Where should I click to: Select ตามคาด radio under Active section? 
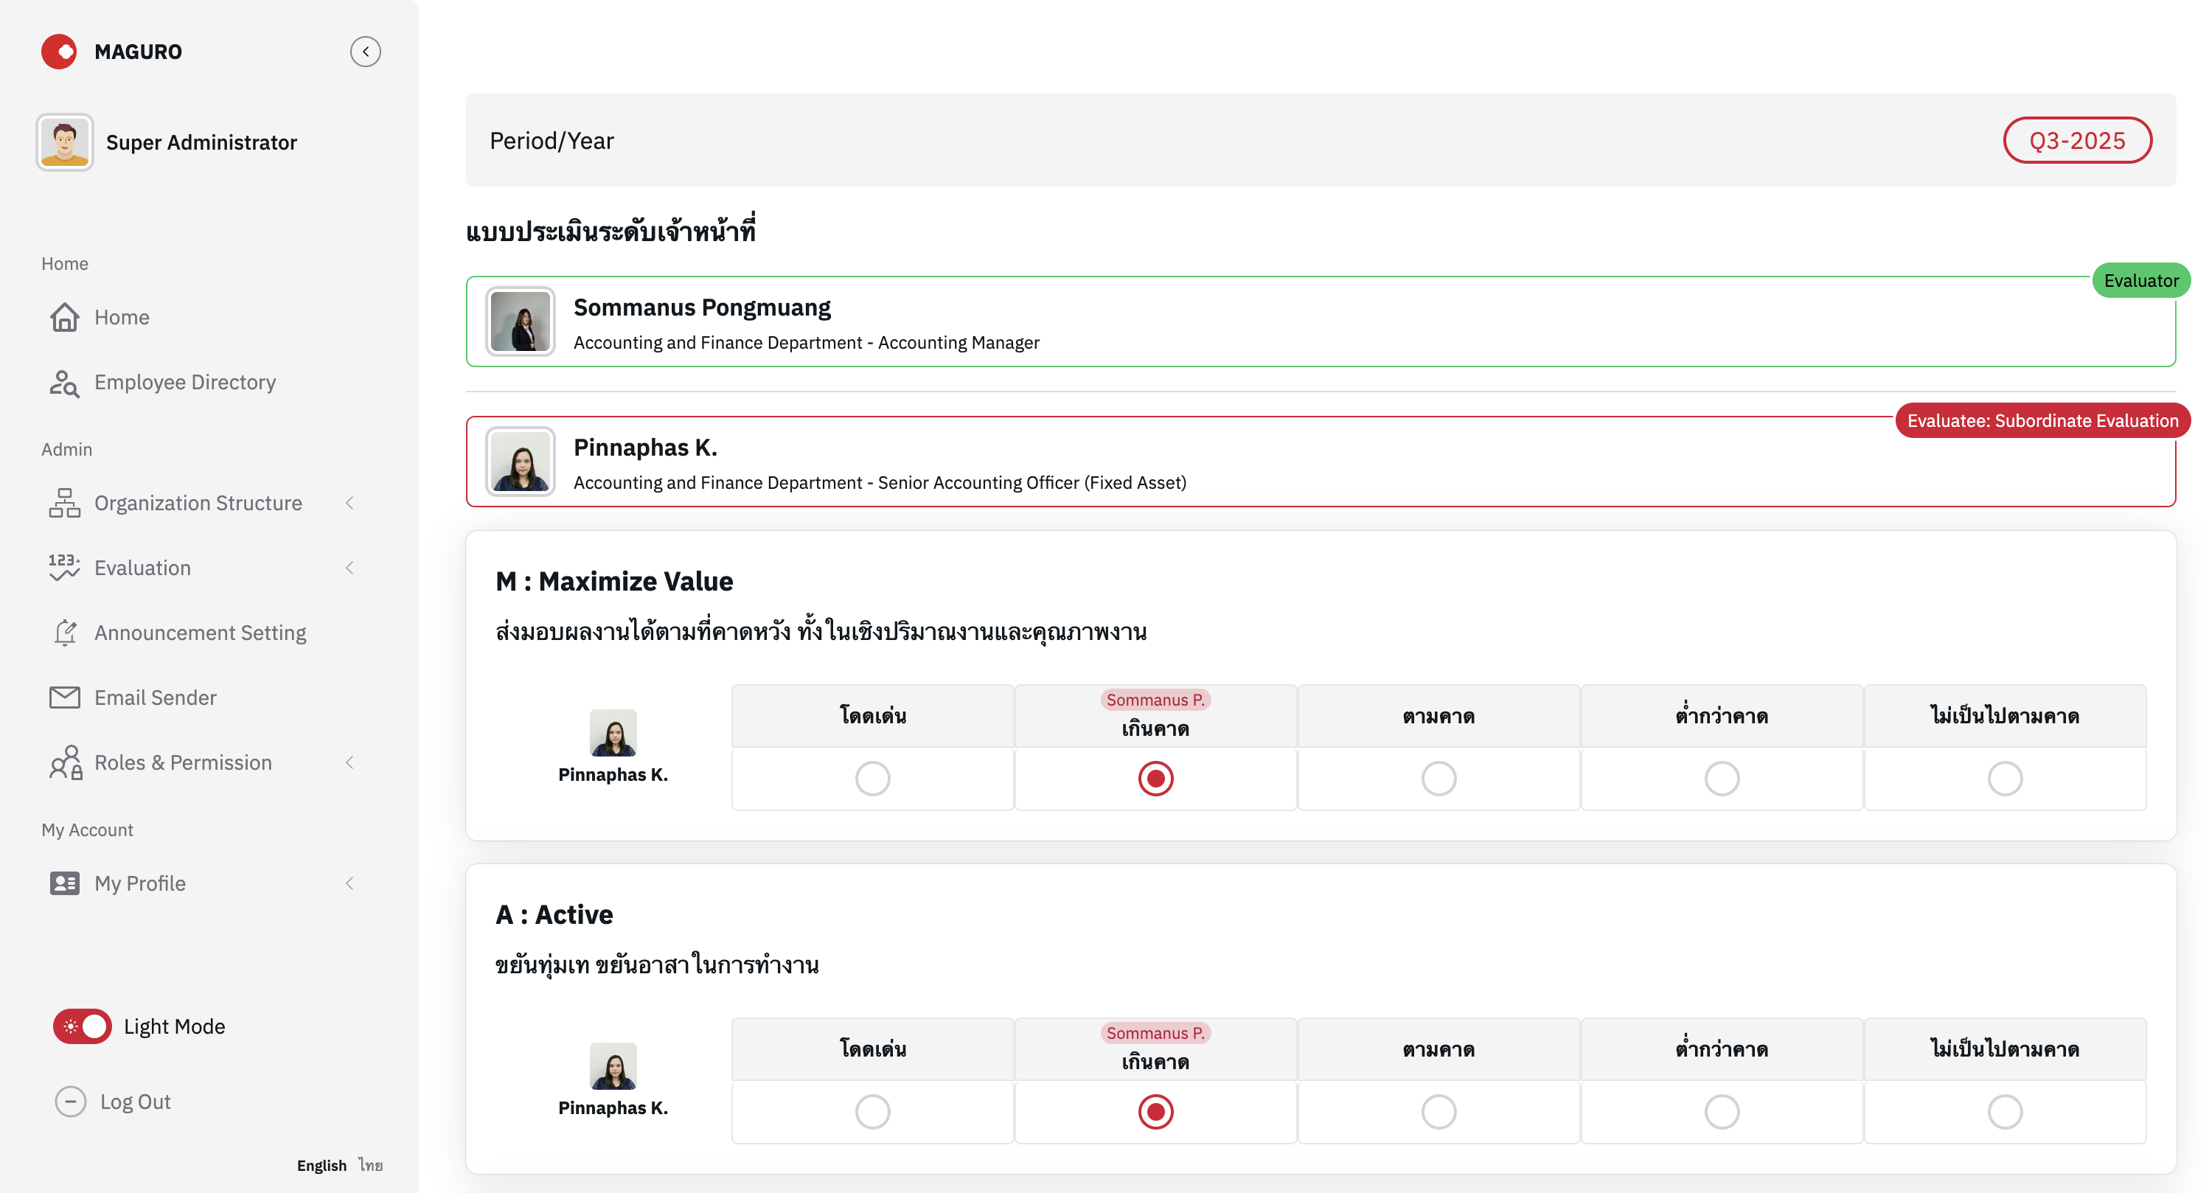coord(1438,1111)
